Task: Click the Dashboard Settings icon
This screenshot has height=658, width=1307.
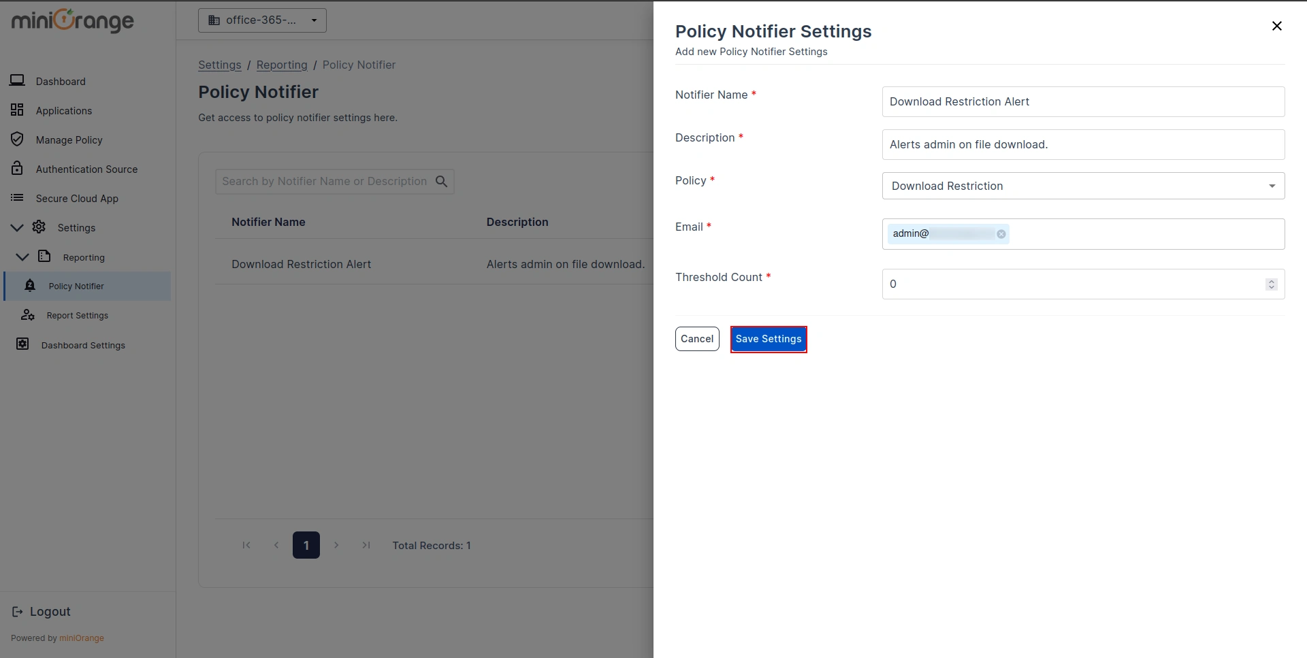Action: point(22,344)
